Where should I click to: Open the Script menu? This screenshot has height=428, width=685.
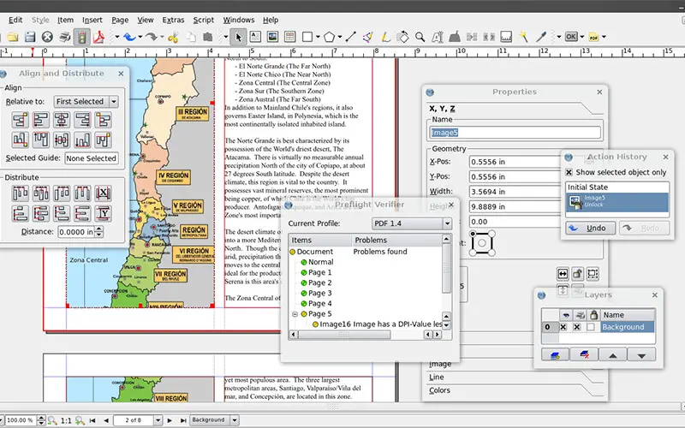point(204,20)
